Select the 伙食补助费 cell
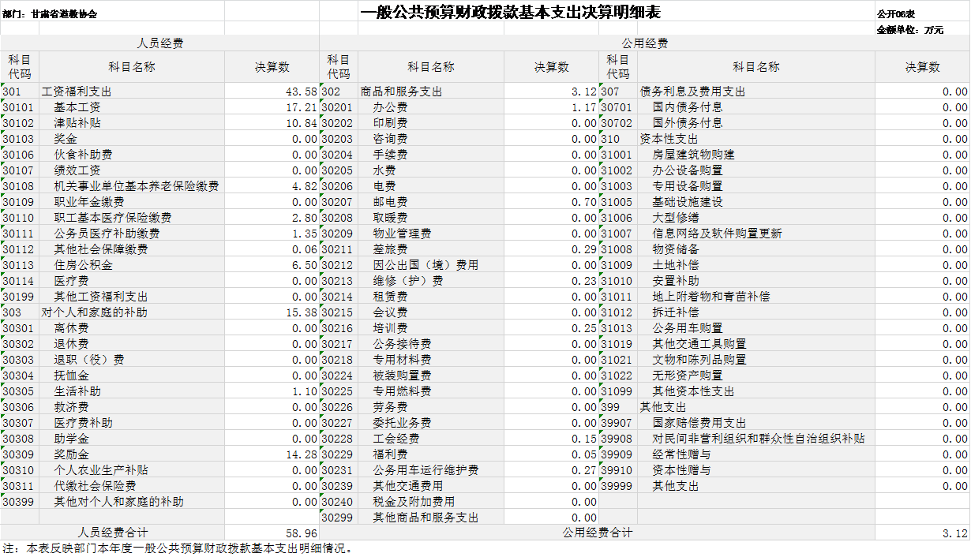The height and width of the screenshot is (557, 971). point(132,155)
